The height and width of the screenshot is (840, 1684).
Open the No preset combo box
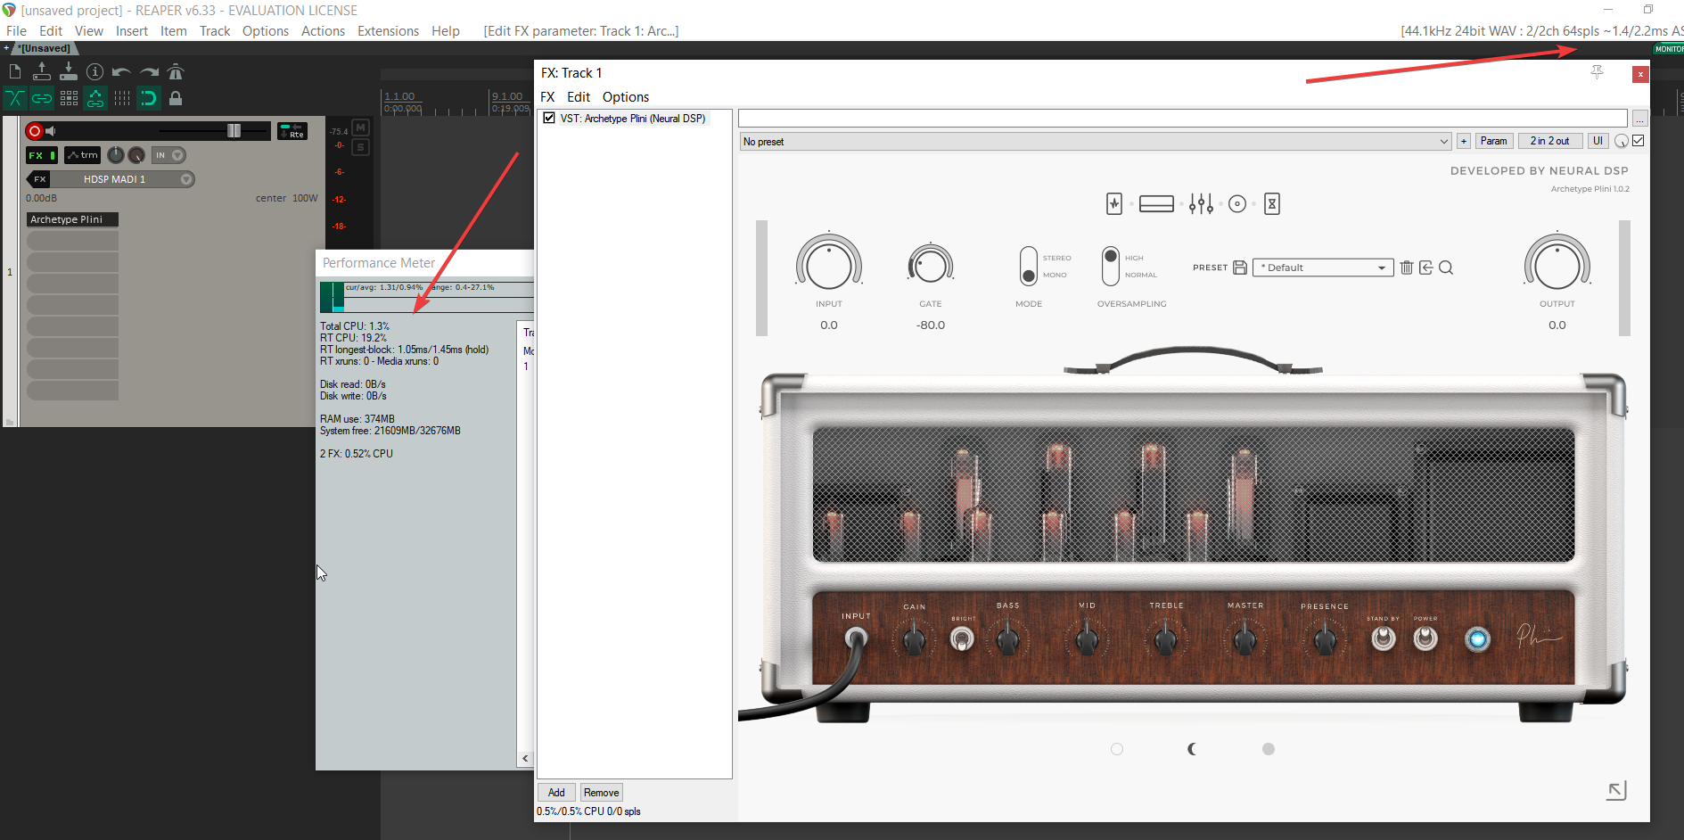(x=1096, y=142)
